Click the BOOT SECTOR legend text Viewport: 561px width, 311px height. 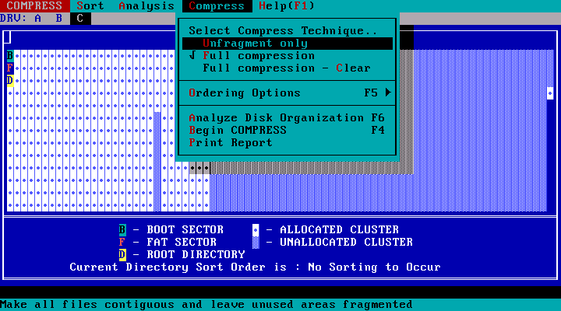point(185,229)
